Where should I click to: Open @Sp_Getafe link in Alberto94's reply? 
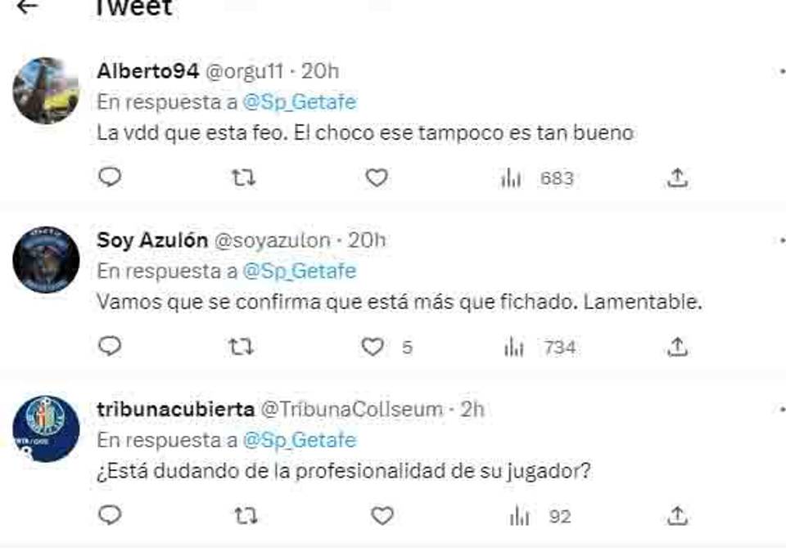(x=299, y=102)
